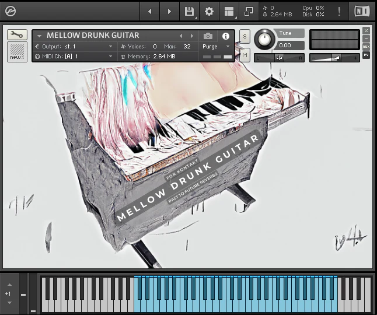
Task: Click the Max voices value 32
Action: tap(187, 46)
